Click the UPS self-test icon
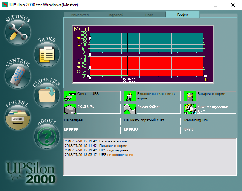The height and width of the screenshot is (191, 242). (190, 109)
